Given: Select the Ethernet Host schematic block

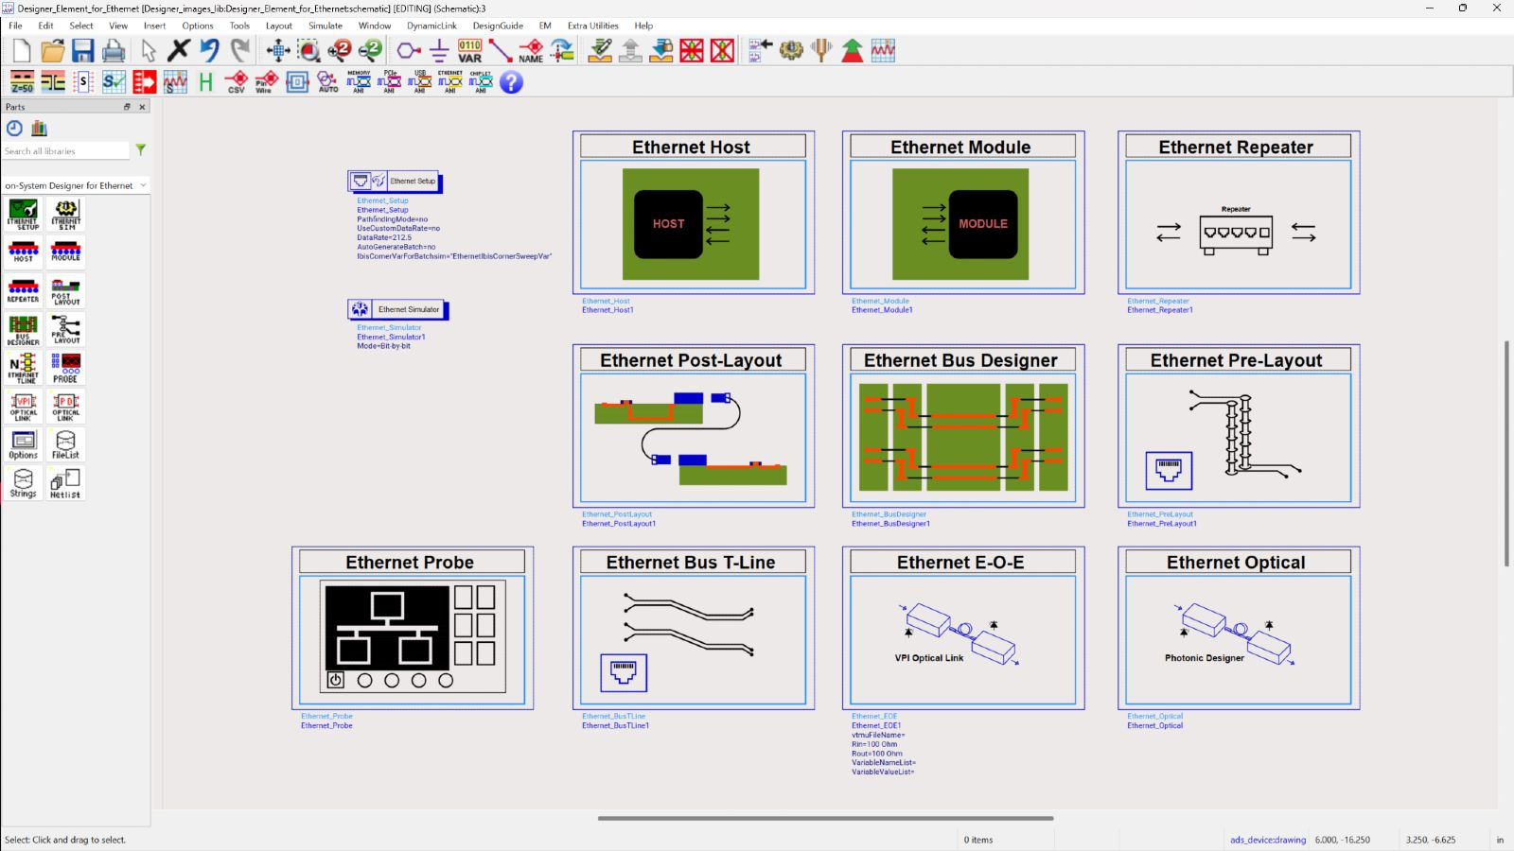Looking at the screenshot, I should pyautogui.click(x=694, y=212).
